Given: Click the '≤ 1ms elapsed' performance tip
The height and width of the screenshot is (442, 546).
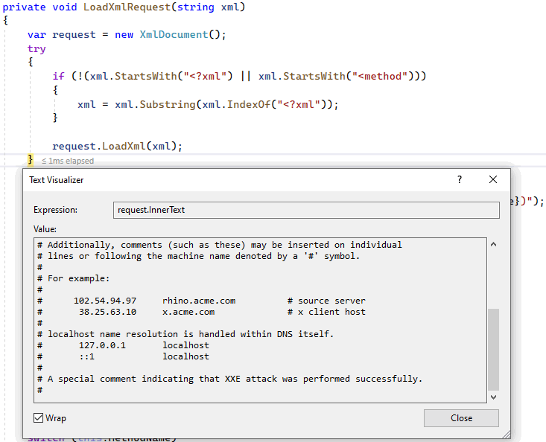Looking at the screenshot, I should click(x=67, y=161).
